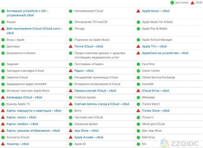Click green 'доступен' legend dot
Image resolution: width=203 pixels, height=148 pixels.
click(172, 3)
